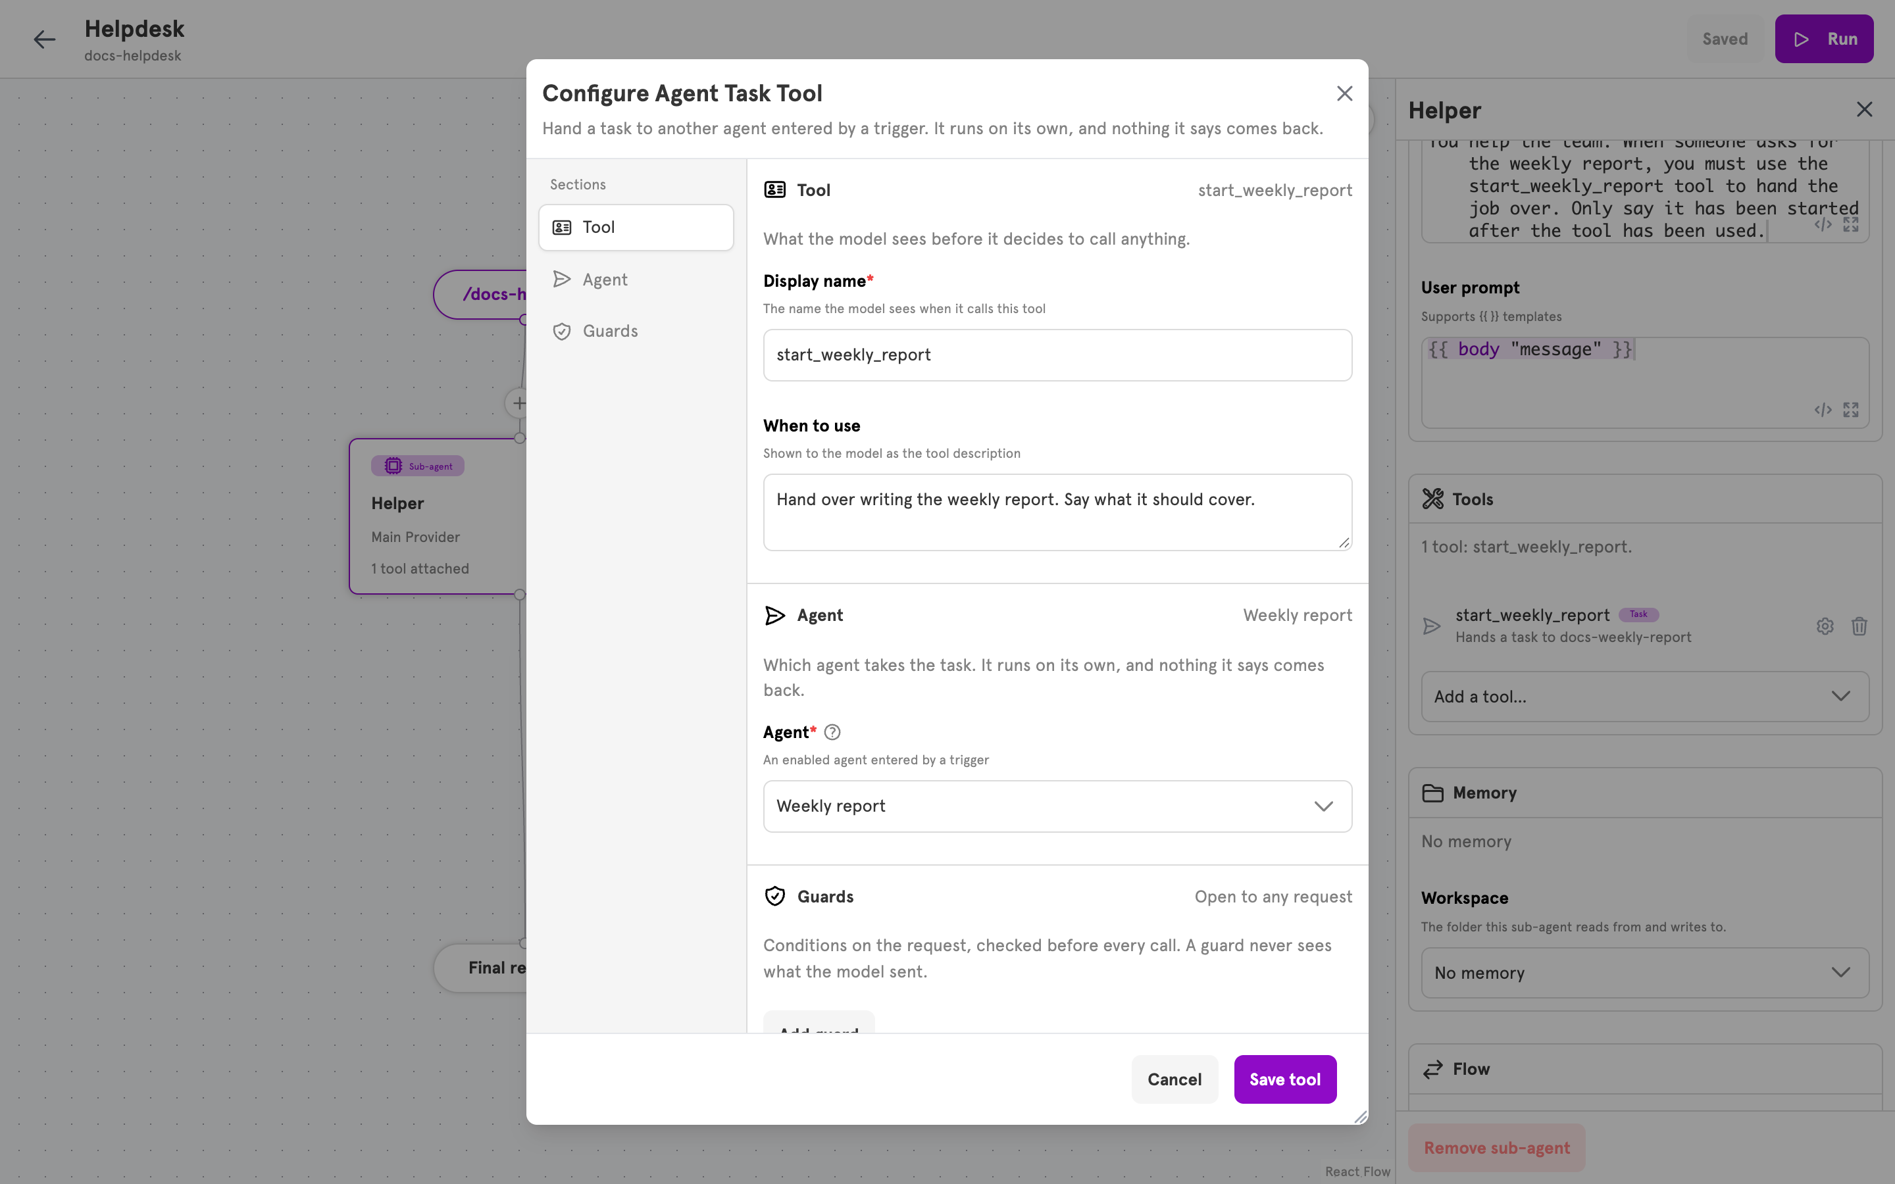
Task: Close the Configure Agent Task Tool dialog
Action: (x=1344, y=93)
